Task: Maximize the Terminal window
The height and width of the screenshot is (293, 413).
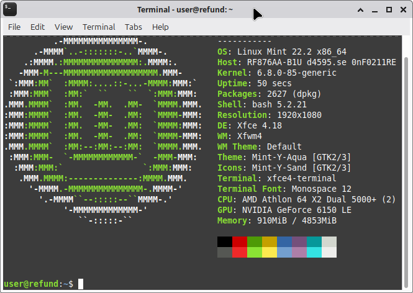Action: point(389,10)
